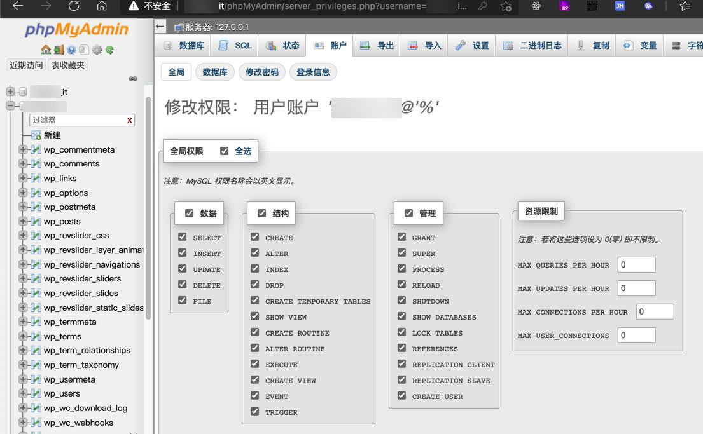Viewport: 703px width, 434px height.
Task: Click the collapse navigation arrow button
Action: (x=160, y=27)
